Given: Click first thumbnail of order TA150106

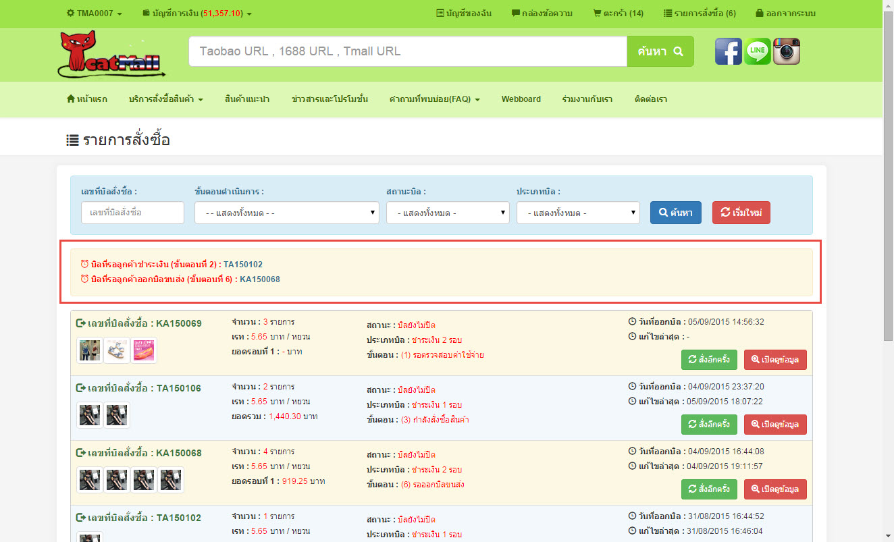Looking at the screenshot, I should (x=90, y=415).
